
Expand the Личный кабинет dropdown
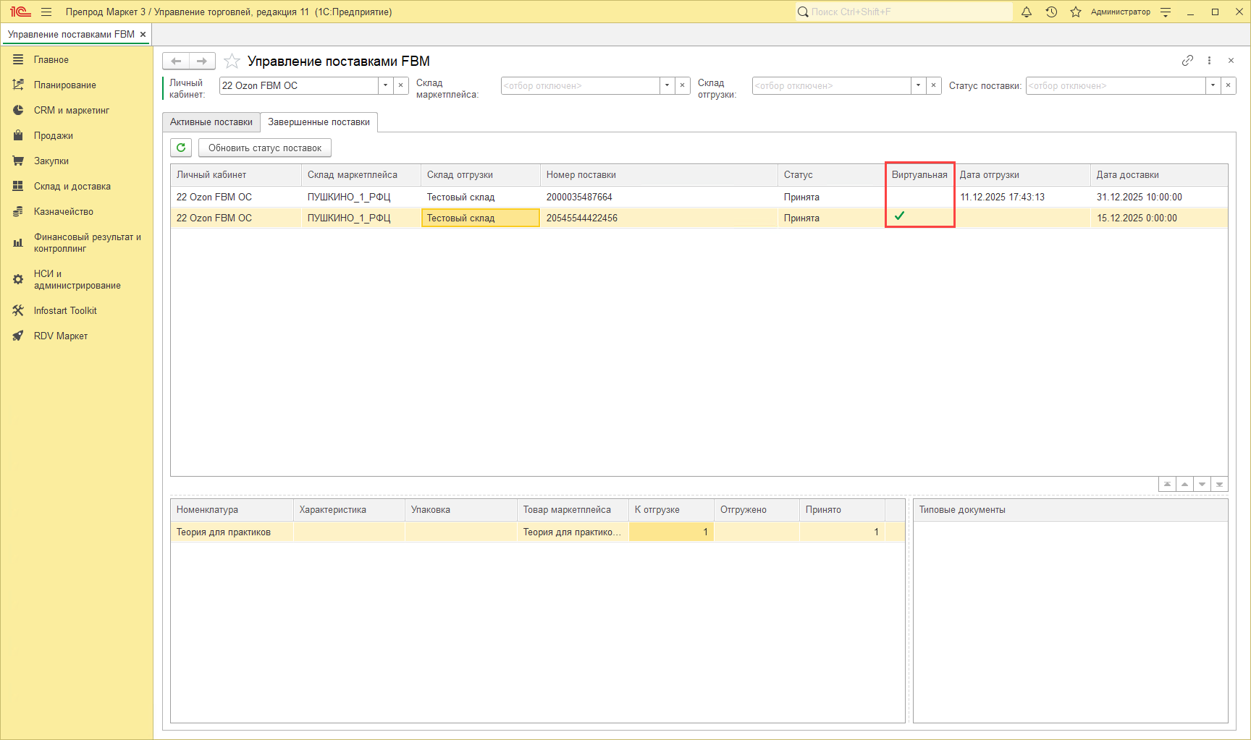pos(385,85)
